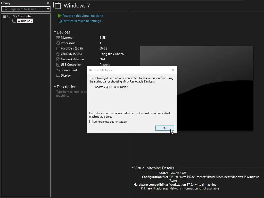Focus the 'Type here to search' field

point(26,9)
